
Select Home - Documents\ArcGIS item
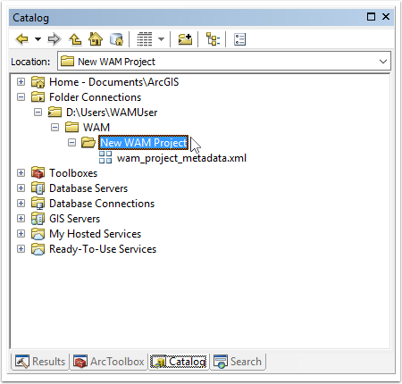(114, 82)
